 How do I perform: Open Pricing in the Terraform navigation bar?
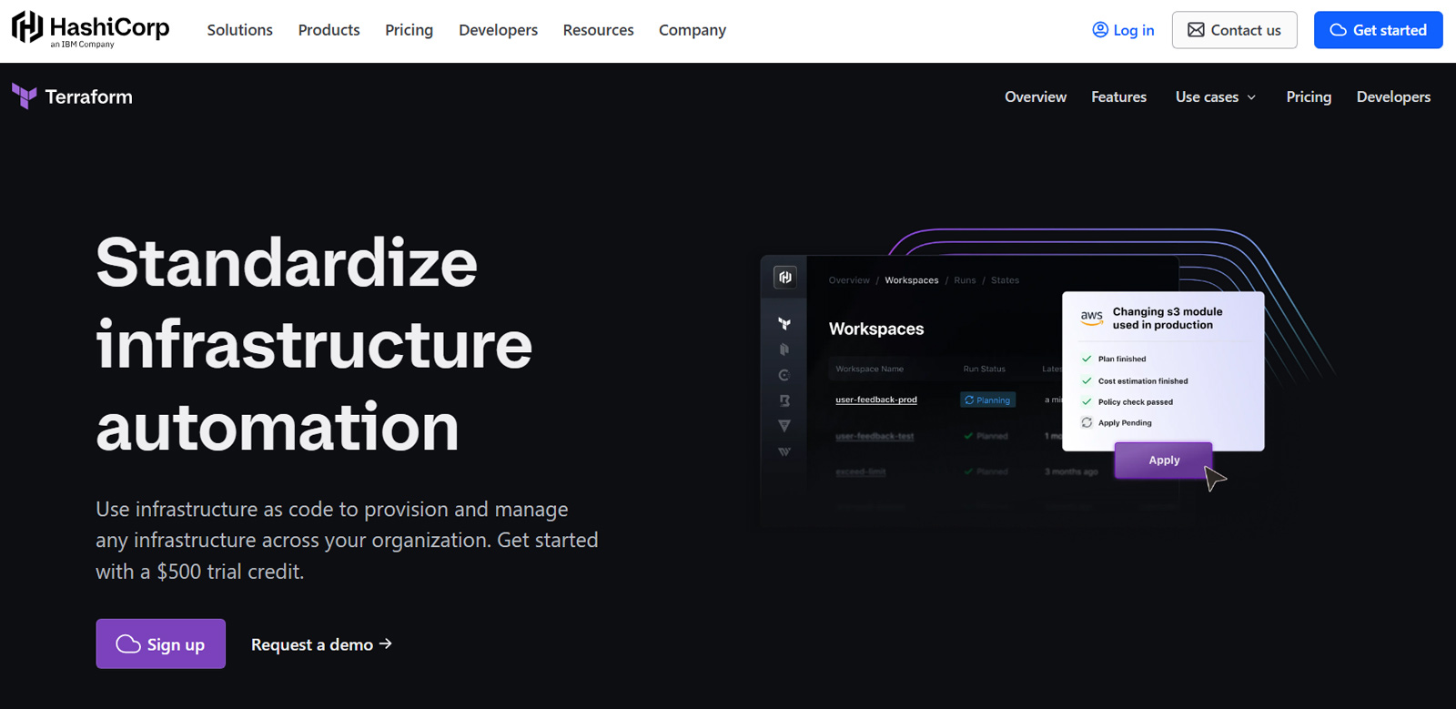tap(1308, 96)
